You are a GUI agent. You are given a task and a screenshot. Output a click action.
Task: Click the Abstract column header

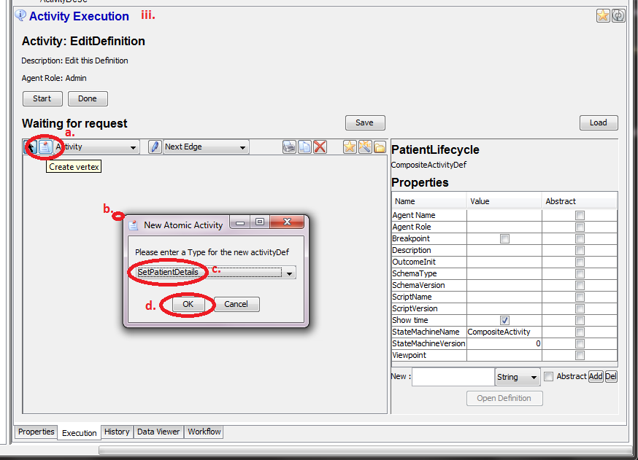(580, 201)
